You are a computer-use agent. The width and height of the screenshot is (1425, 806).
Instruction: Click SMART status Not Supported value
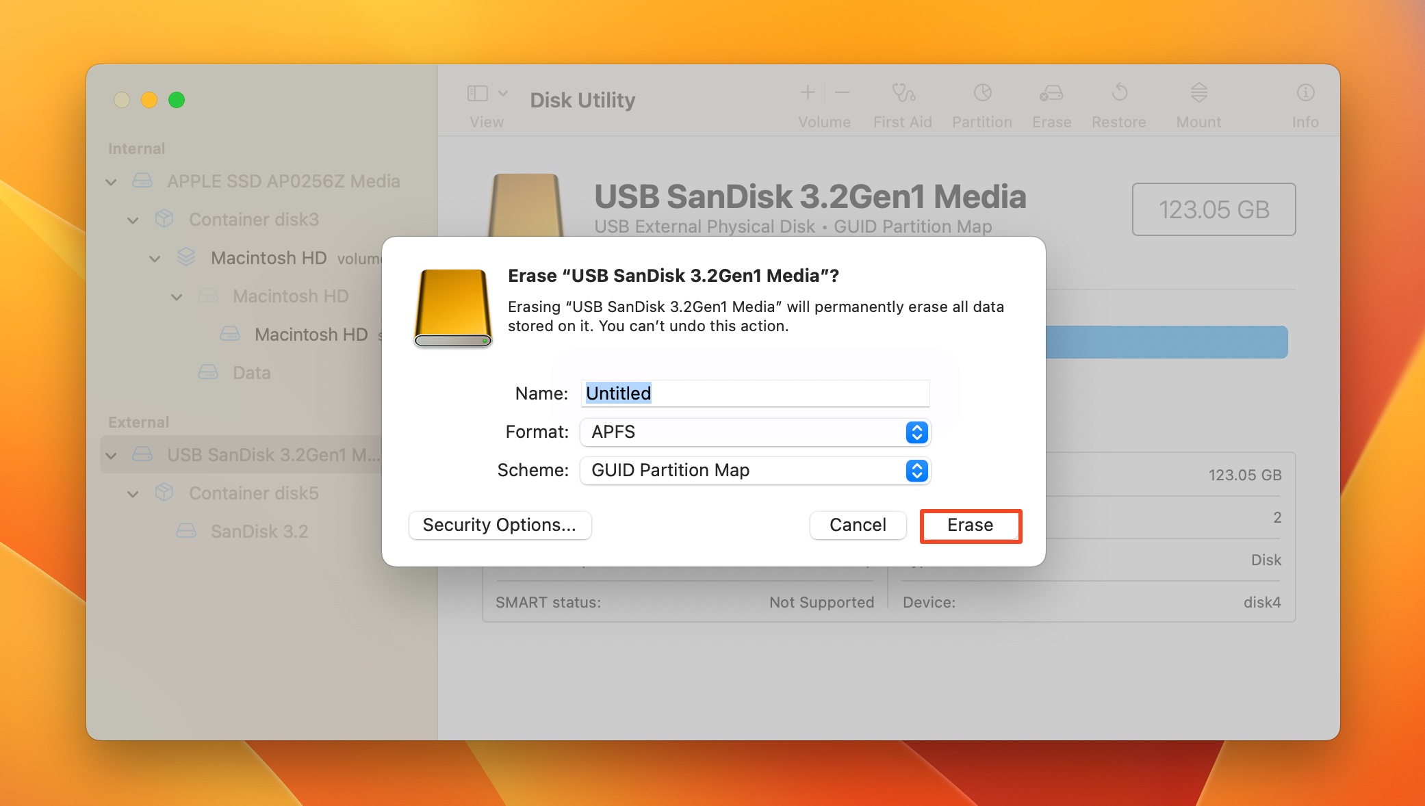click(821, 602)
